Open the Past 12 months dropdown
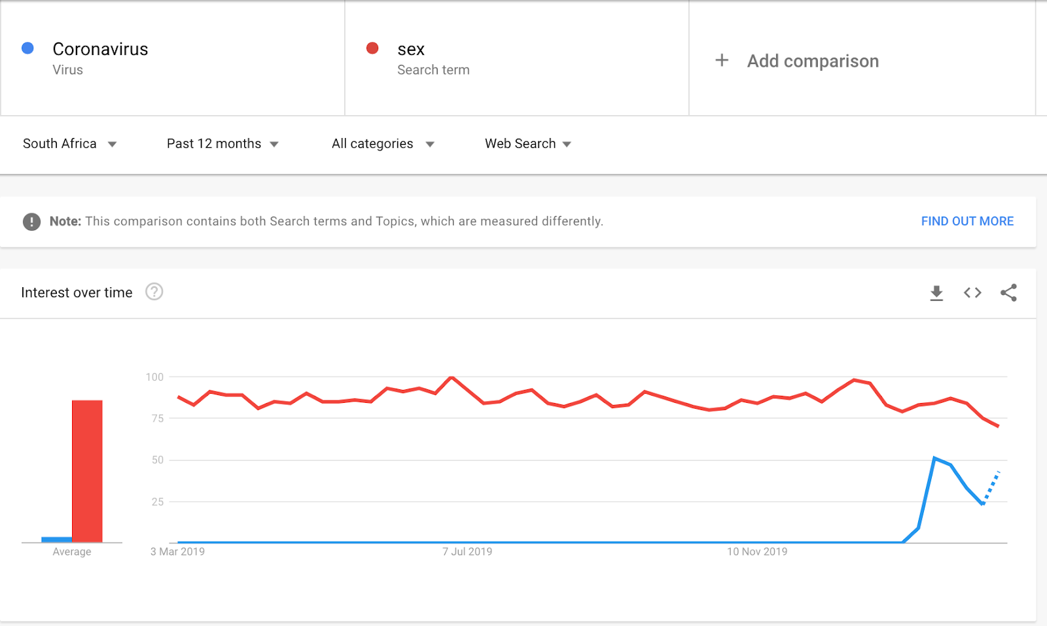Image resolution: width=1047 pixels, height=626 pixels. (x=222, y=144)
